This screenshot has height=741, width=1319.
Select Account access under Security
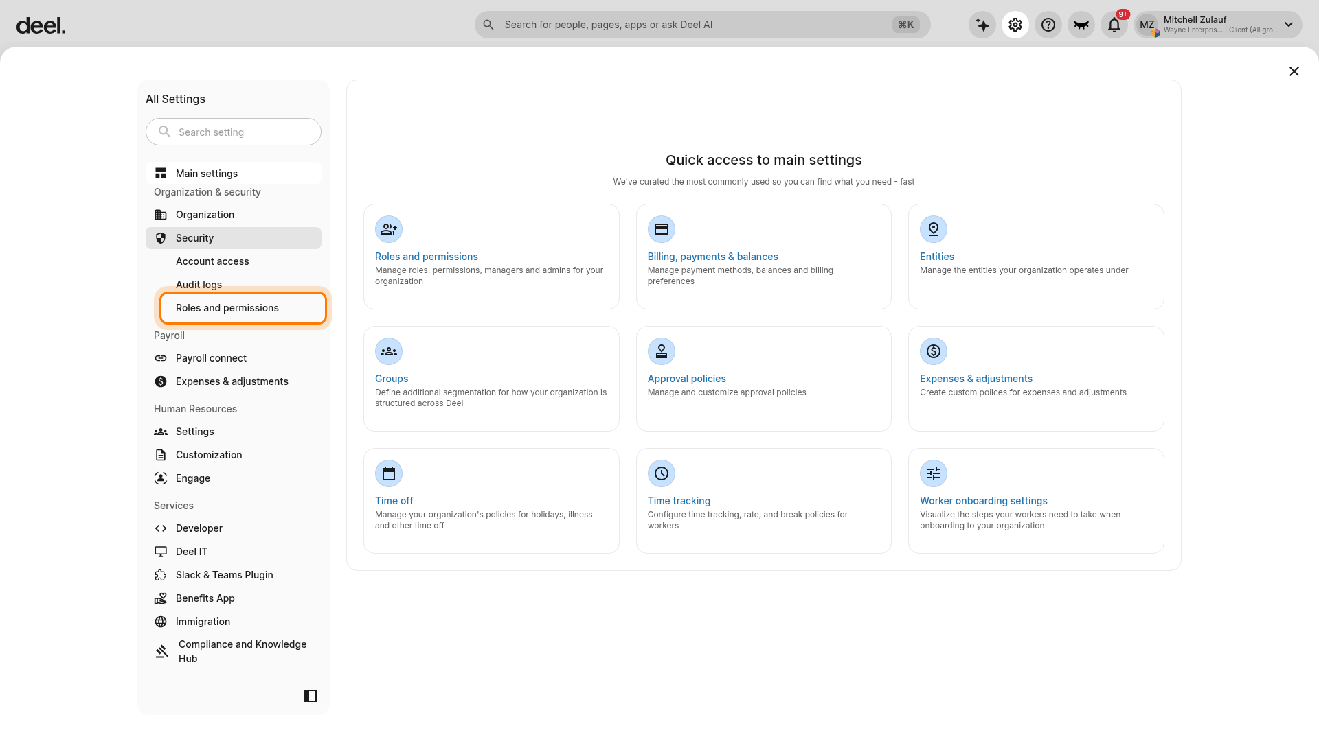212,261
